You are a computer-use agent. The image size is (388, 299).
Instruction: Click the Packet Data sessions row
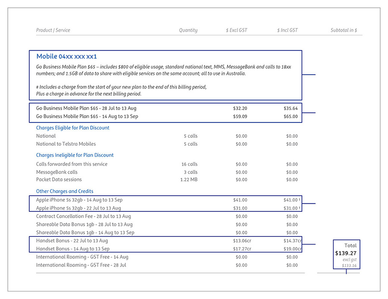pyautogui.click(x=59, y=179)
